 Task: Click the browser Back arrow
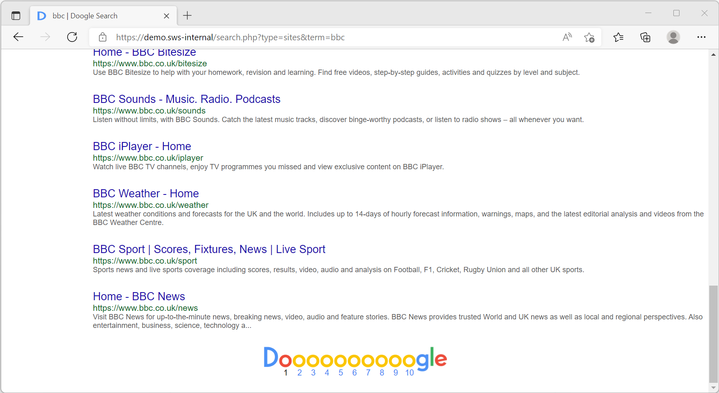18,37
